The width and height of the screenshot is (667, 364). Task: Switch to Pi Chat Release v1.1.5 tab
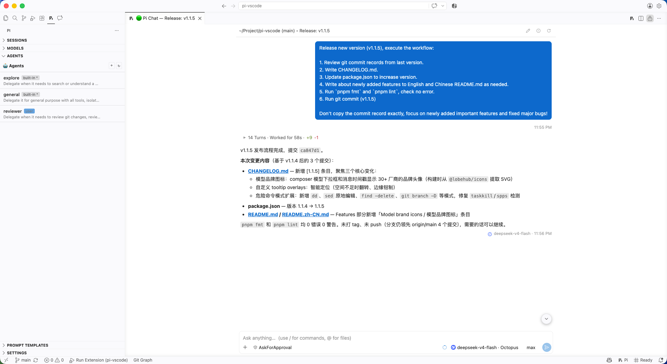165,18
